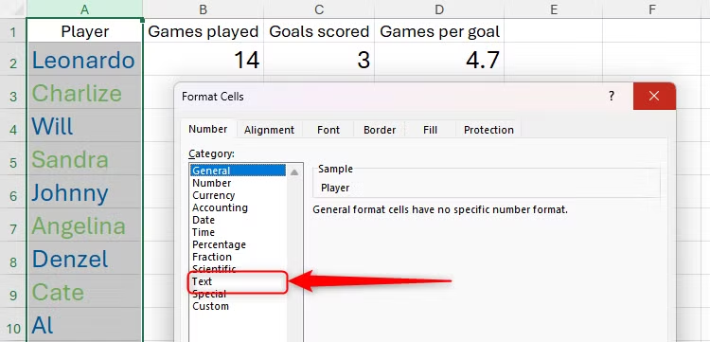Image resolution: width=710 pixels, height=342 pixels.
Task: Select the Fill tab
Action: coord(430,130)
